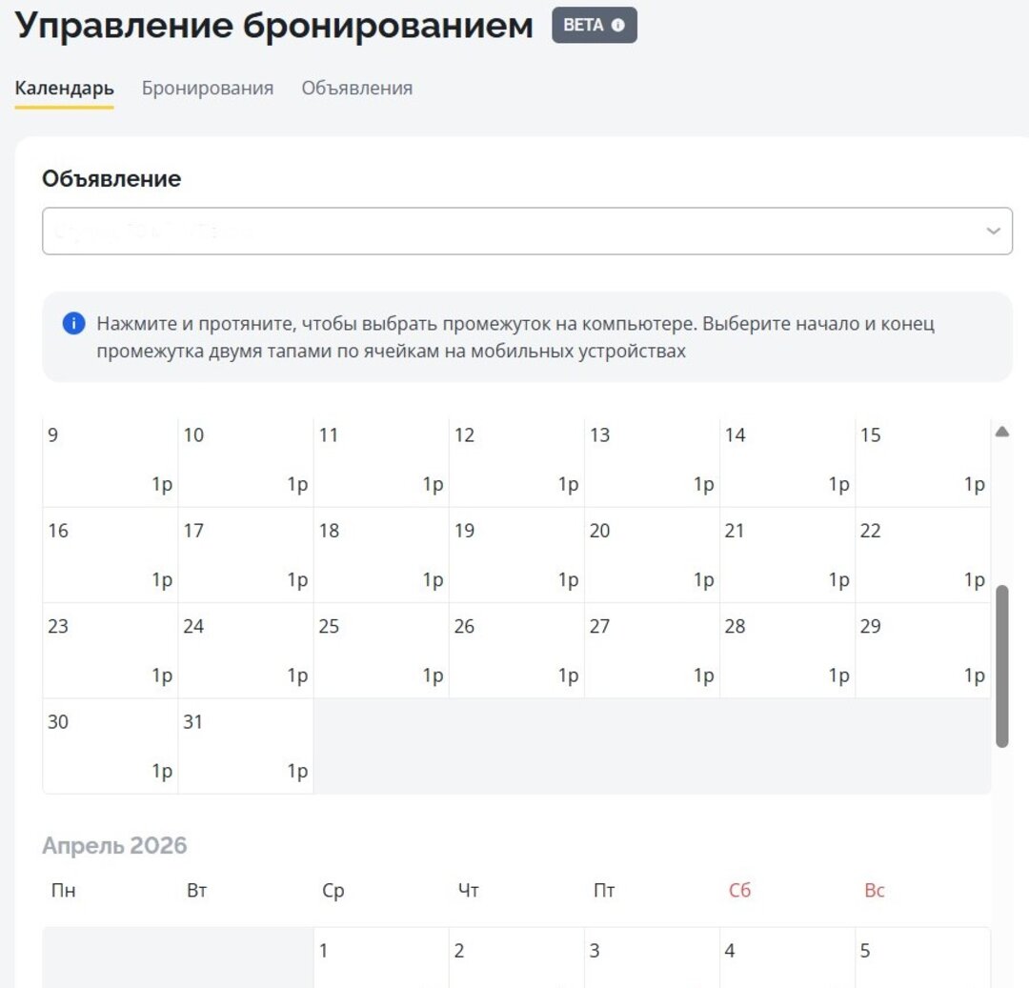The height and width of the screenshot is (988, 1029).
Task: Choose day 18 in the calendar
Action: click(x=381, y=555)
